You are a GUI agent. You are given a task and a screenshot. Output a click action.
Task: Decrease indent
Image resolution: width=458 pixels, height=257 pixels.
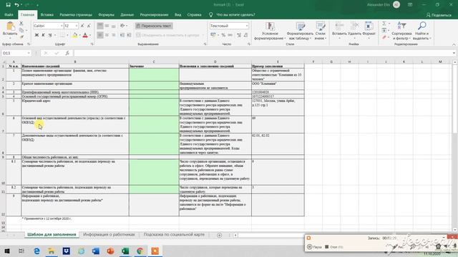[122, 35]
